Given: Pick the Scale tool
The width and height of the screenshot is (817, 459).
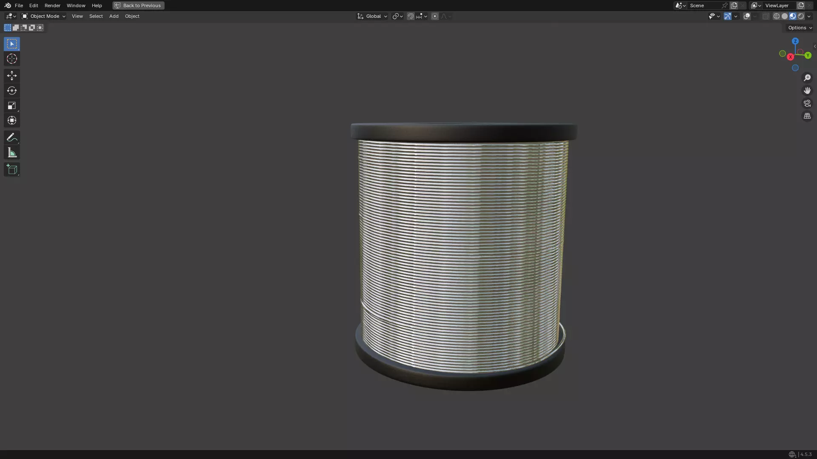Looking at the screenshot, I should (12, 105).
